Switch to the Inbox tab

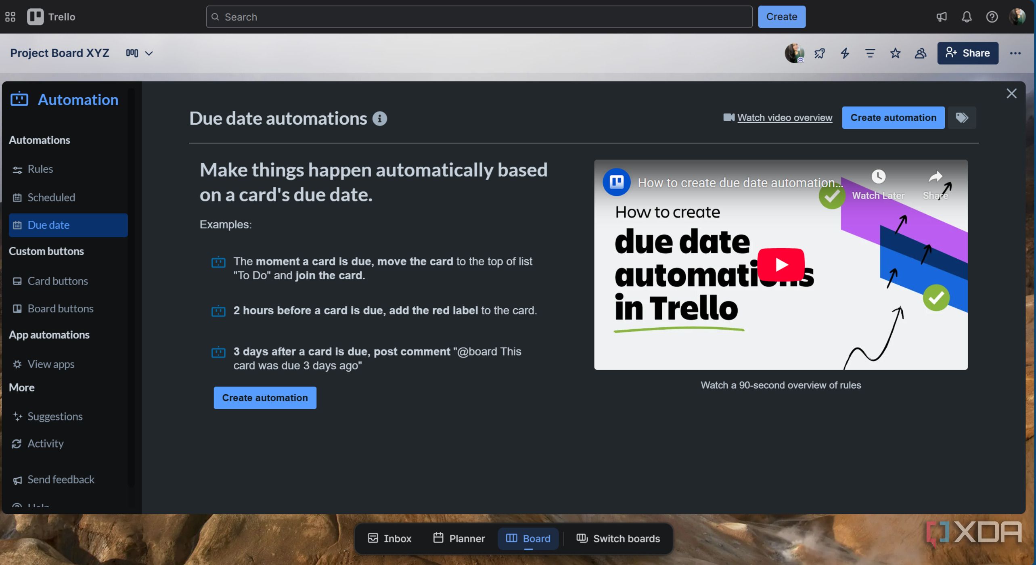click(x=389, y=538)
